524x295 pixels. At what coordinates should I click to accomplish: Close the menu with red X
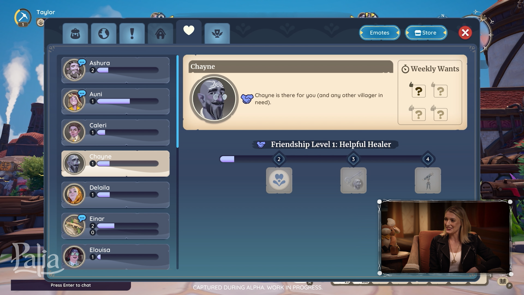(x=465, y=33)
